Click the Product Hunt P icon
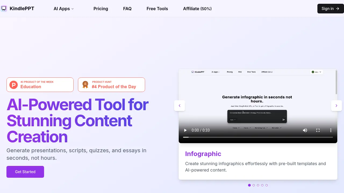Image resolution: width=344 pixels, height=193 pixels. pos(13,85)
